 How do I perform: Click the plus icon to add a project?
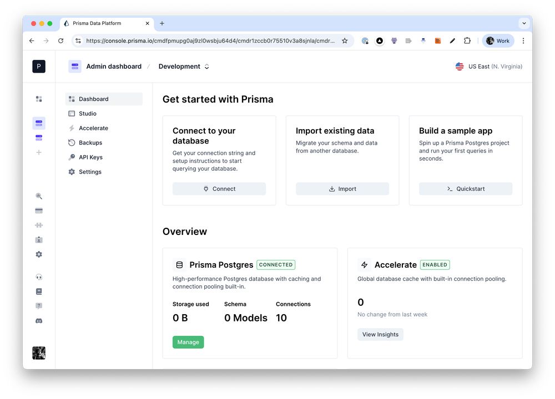pyautogui.click(x=39, y=152)
